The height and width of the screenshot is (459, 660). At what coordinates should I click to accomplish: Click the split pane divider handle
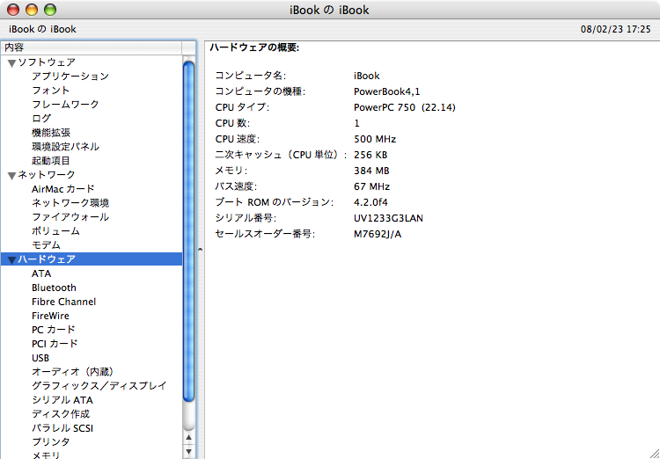(x=201, y=250)
